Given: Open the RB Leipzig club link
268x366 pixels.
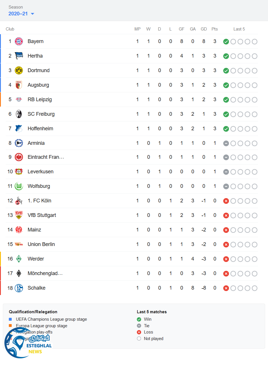Looking at the screenshot, I should click(40, 99).
